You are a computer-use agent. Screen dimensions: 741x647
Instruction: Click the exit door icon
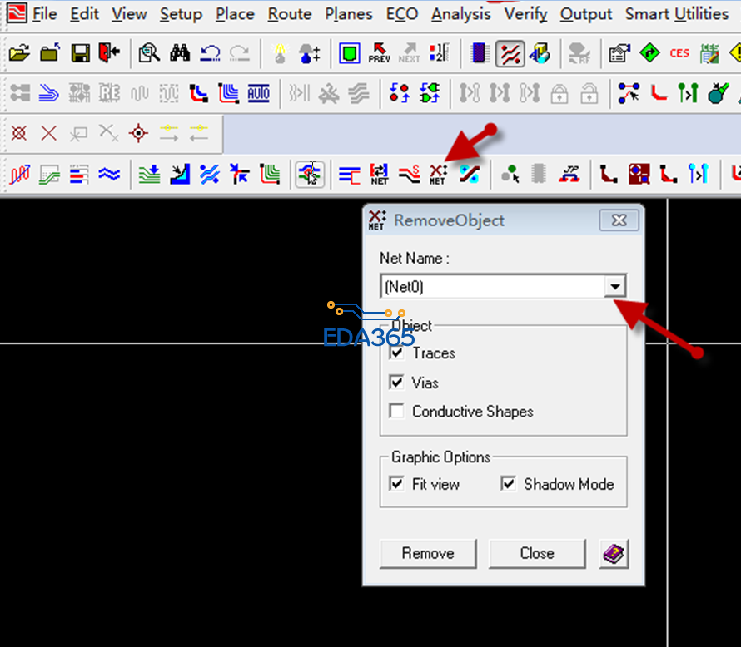(x=109, y=53)
